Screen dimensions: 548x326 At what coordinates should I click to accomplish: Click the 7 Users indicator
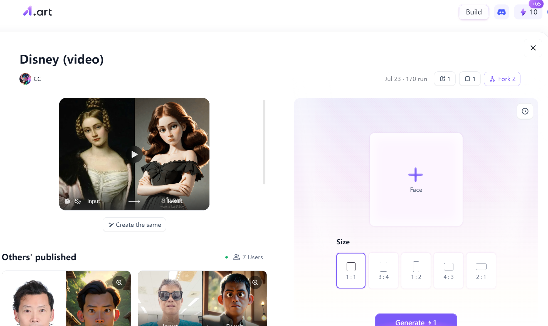248,257
